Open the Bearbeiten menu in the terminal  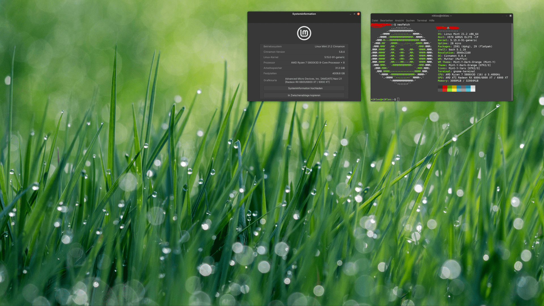(x=386, y=21)
